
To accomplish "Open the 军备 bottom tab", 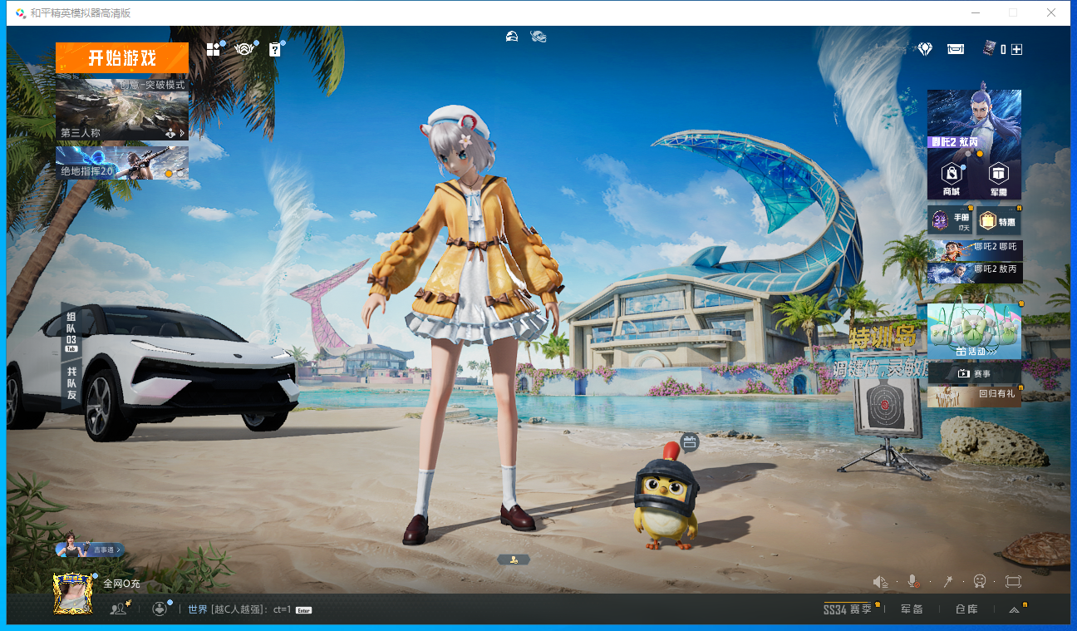I will coord(912,609).
